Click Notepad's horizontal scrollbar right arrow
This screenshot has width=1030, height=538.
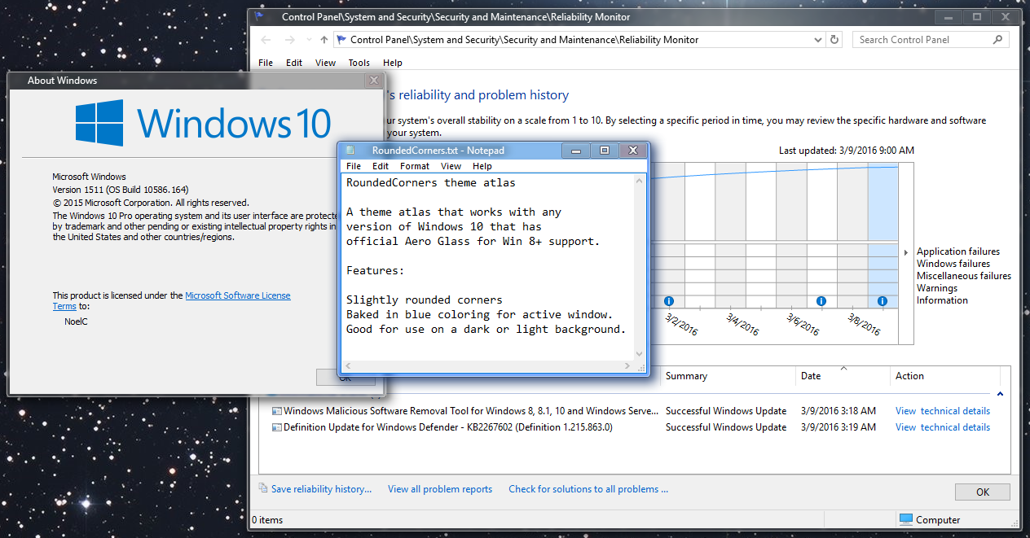pos(627,366)
